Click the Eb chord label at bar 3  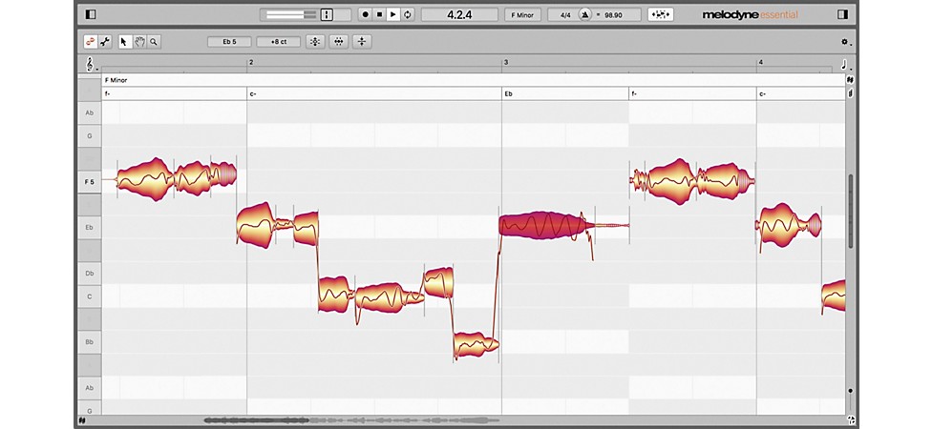coord(508,93)
